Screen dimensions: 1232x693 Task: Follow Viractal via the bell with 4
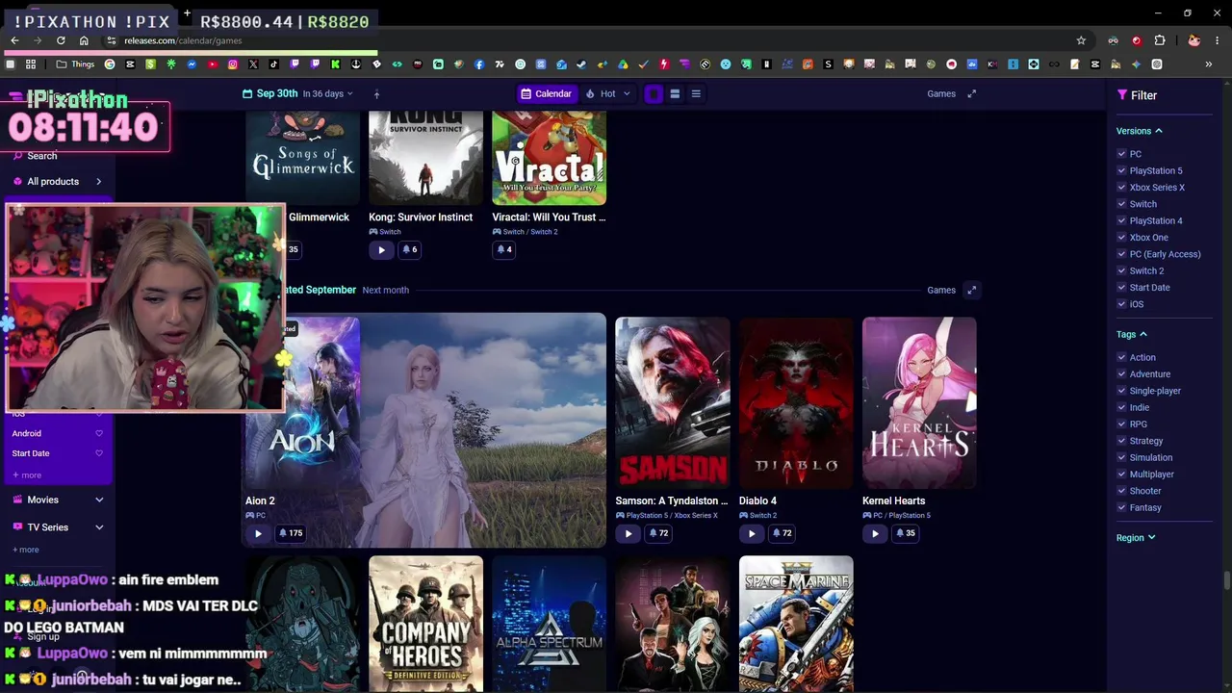(503, 249)
